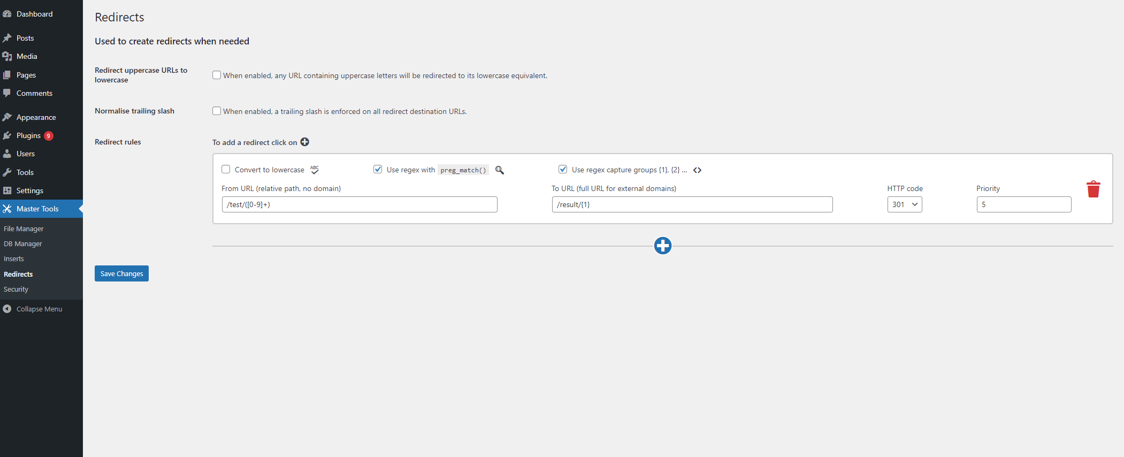Click the Users person icon
Screen dimensions: 1124x457
point(7,154)
